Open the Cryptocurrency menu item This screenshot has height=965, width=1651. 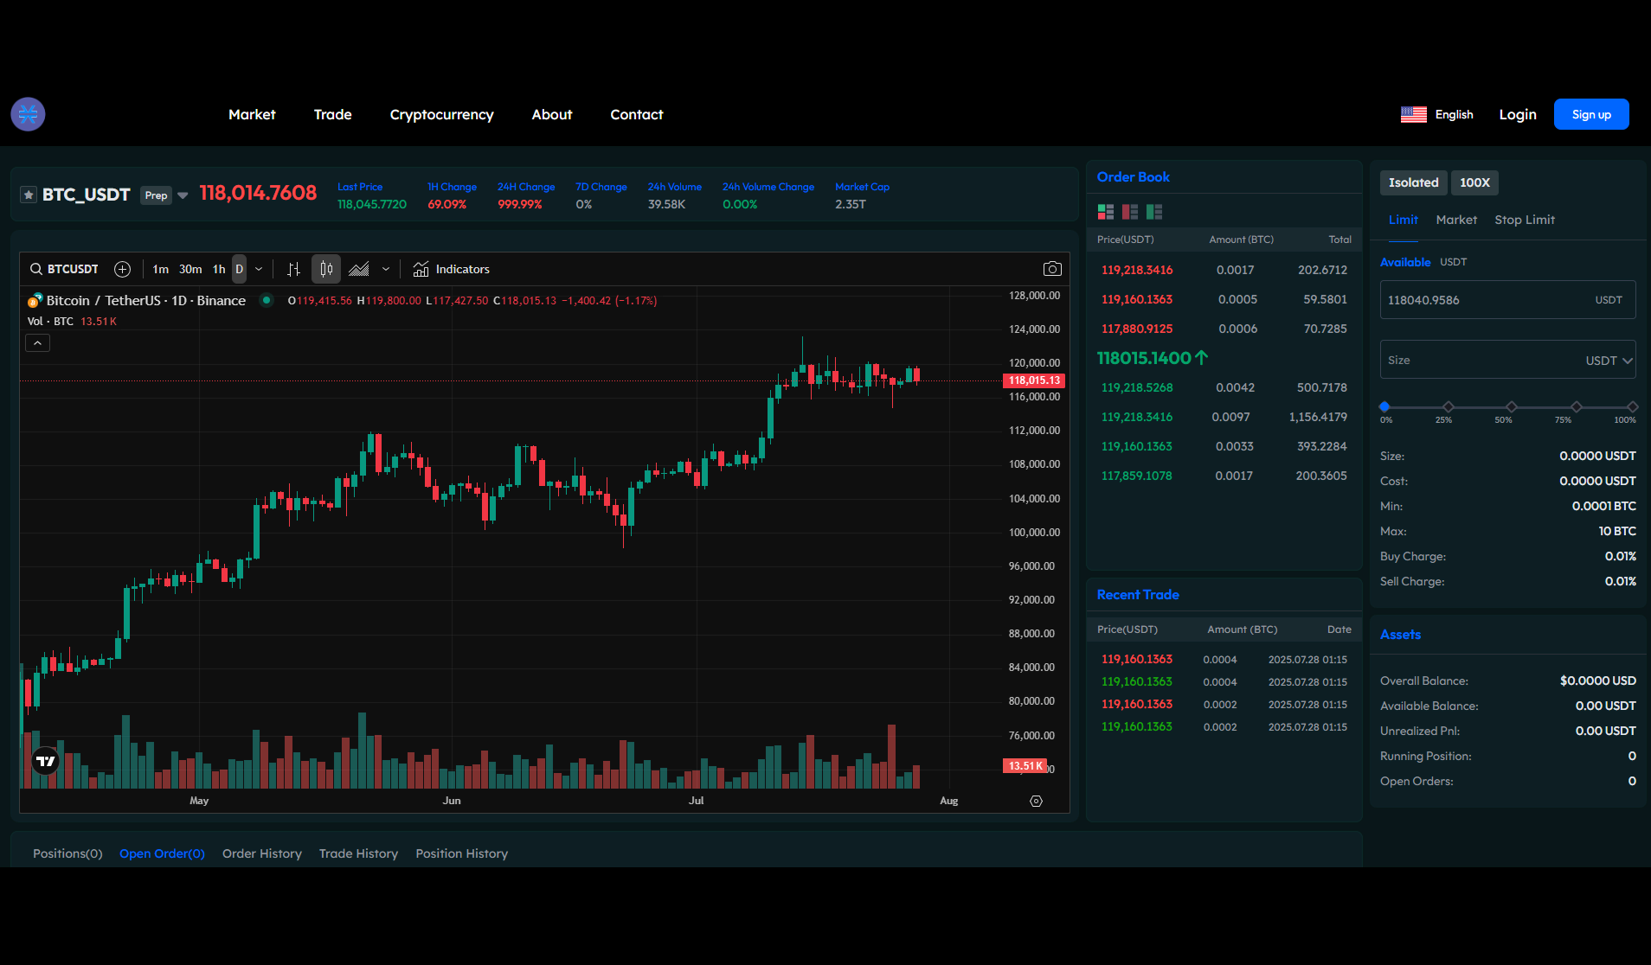pos(441,114)
